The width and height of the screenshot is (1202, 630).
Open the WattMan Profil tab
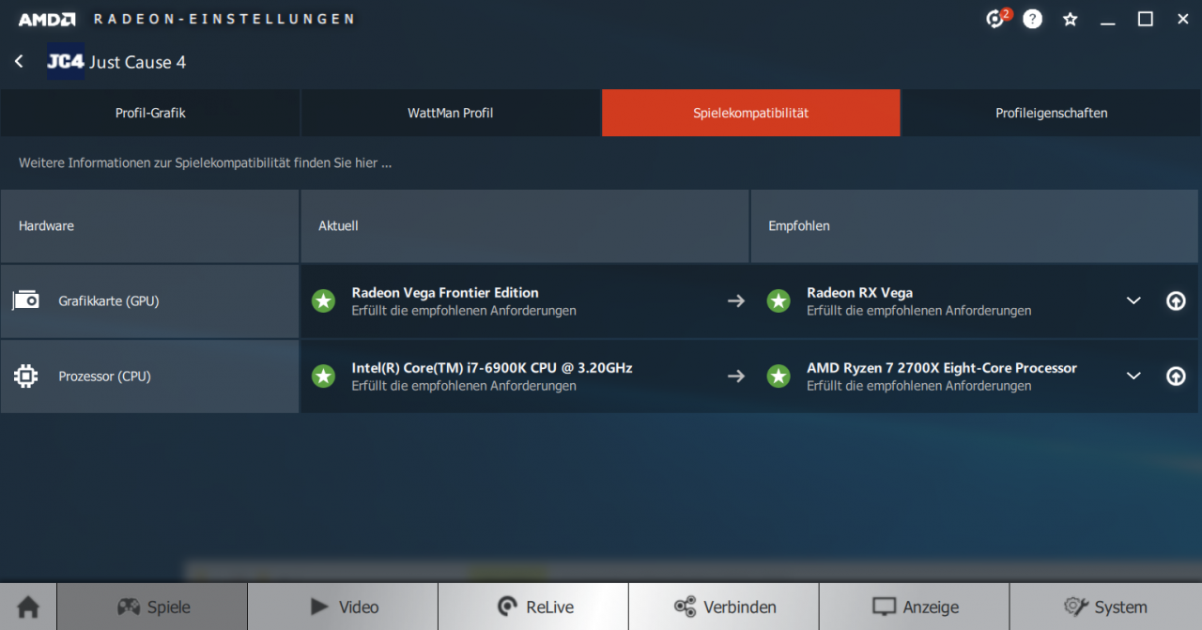451,113
